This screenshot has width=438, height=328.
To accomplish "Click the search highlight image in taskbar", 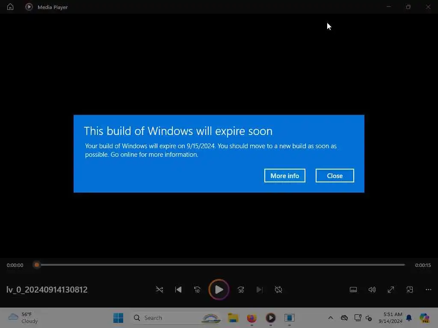I will (x=211, y=318).
